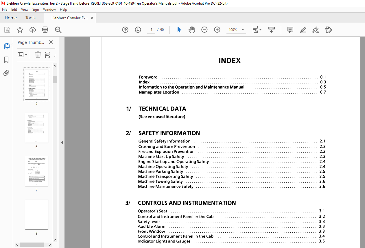Click the CONTROLS AND INSTRUMENTATION heading
This screenshot has height=248, width=365.
pyautogui.click(x=187, y=203)
